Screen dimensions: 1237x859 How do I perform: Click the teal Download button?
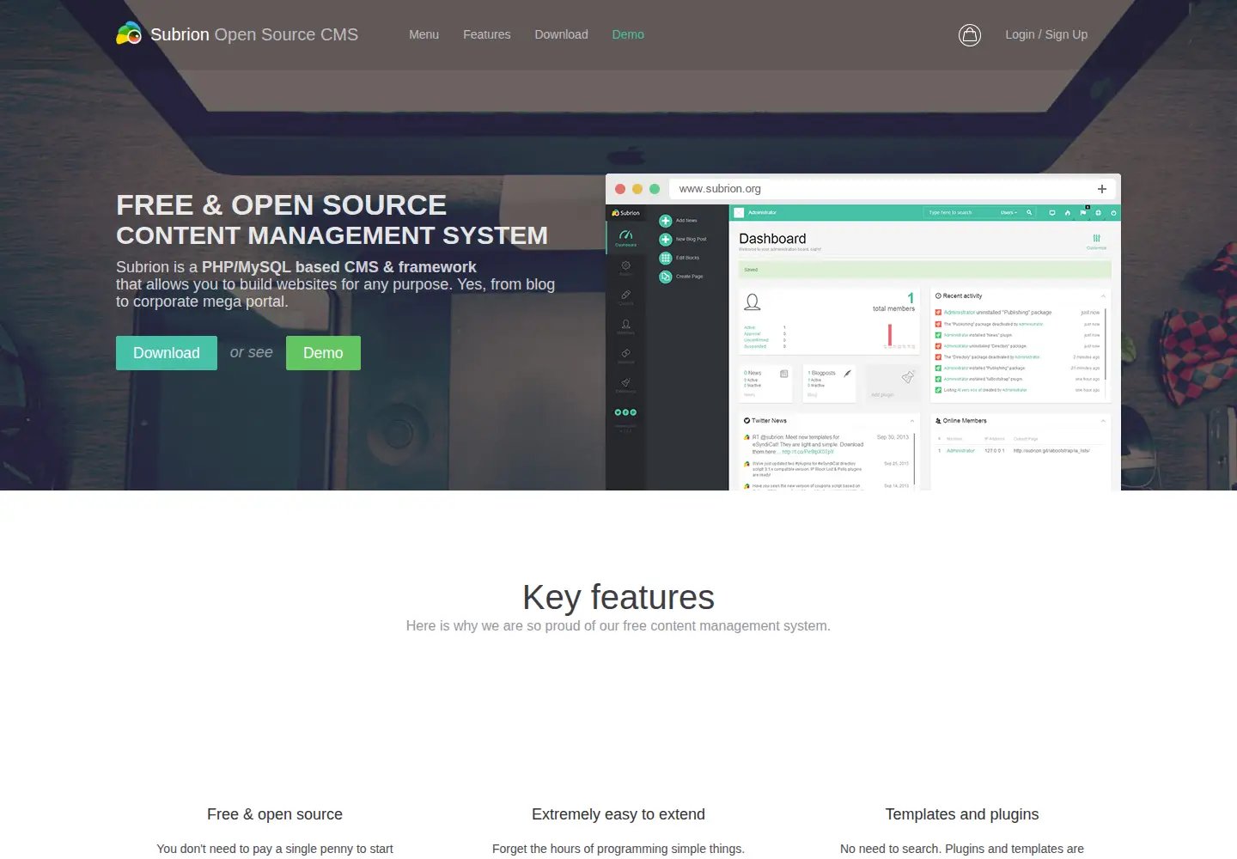click(167, 353)
